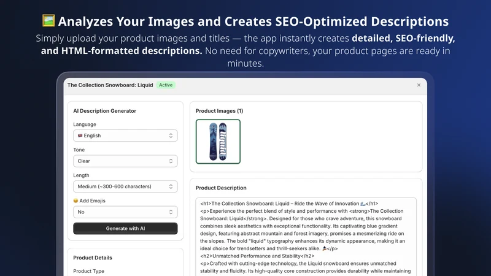Open the Tone dropdown set to Clear
491x276 pixels.
click(x=125, y=161)
